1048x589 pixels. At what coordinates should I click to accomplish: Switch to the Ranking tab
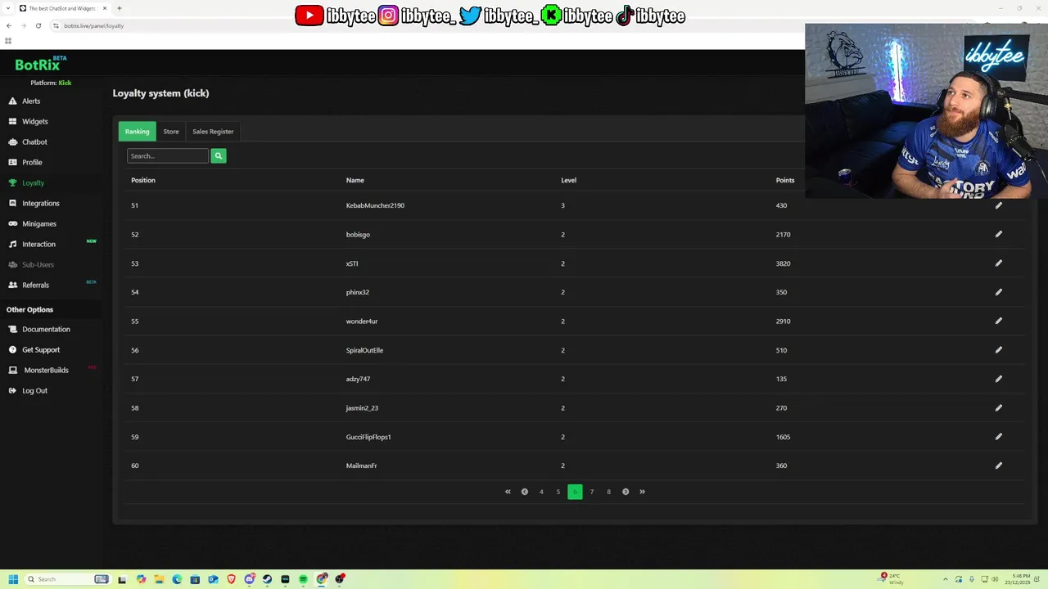[x=137, y=131]
